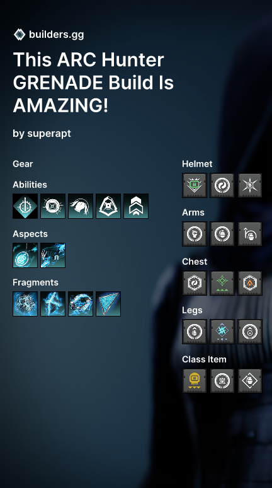Click the second Aspects lightning icon
The height and width of the screenshot is (488, 272).
[x=53, y=255]
